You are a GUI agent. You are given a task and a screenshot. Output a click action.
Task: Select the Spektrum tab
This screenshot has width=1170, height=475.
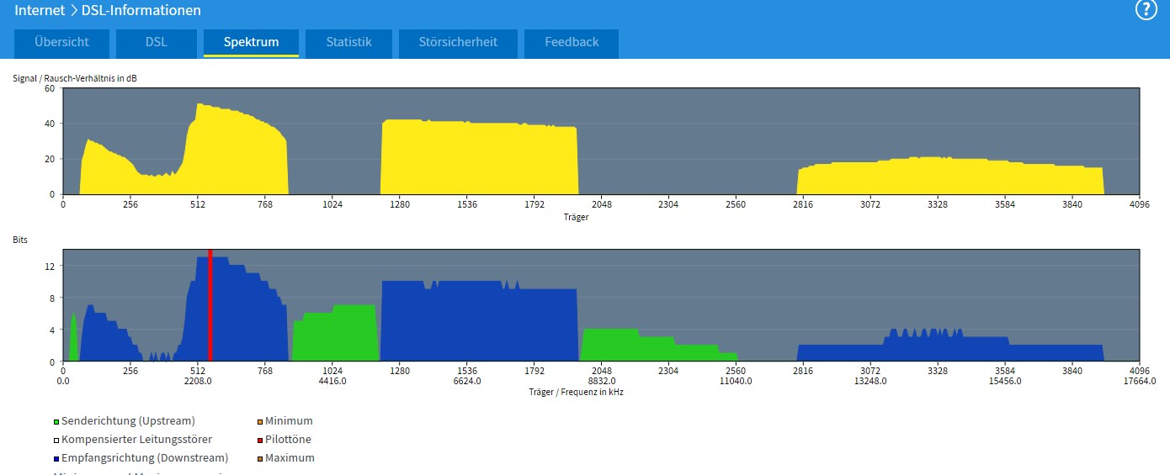tap(251, 42)
